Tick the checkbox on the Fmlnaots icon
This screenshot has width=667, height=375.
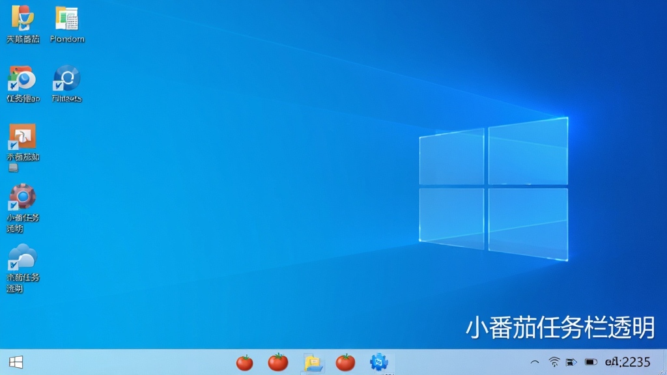[x=57, y=87]
